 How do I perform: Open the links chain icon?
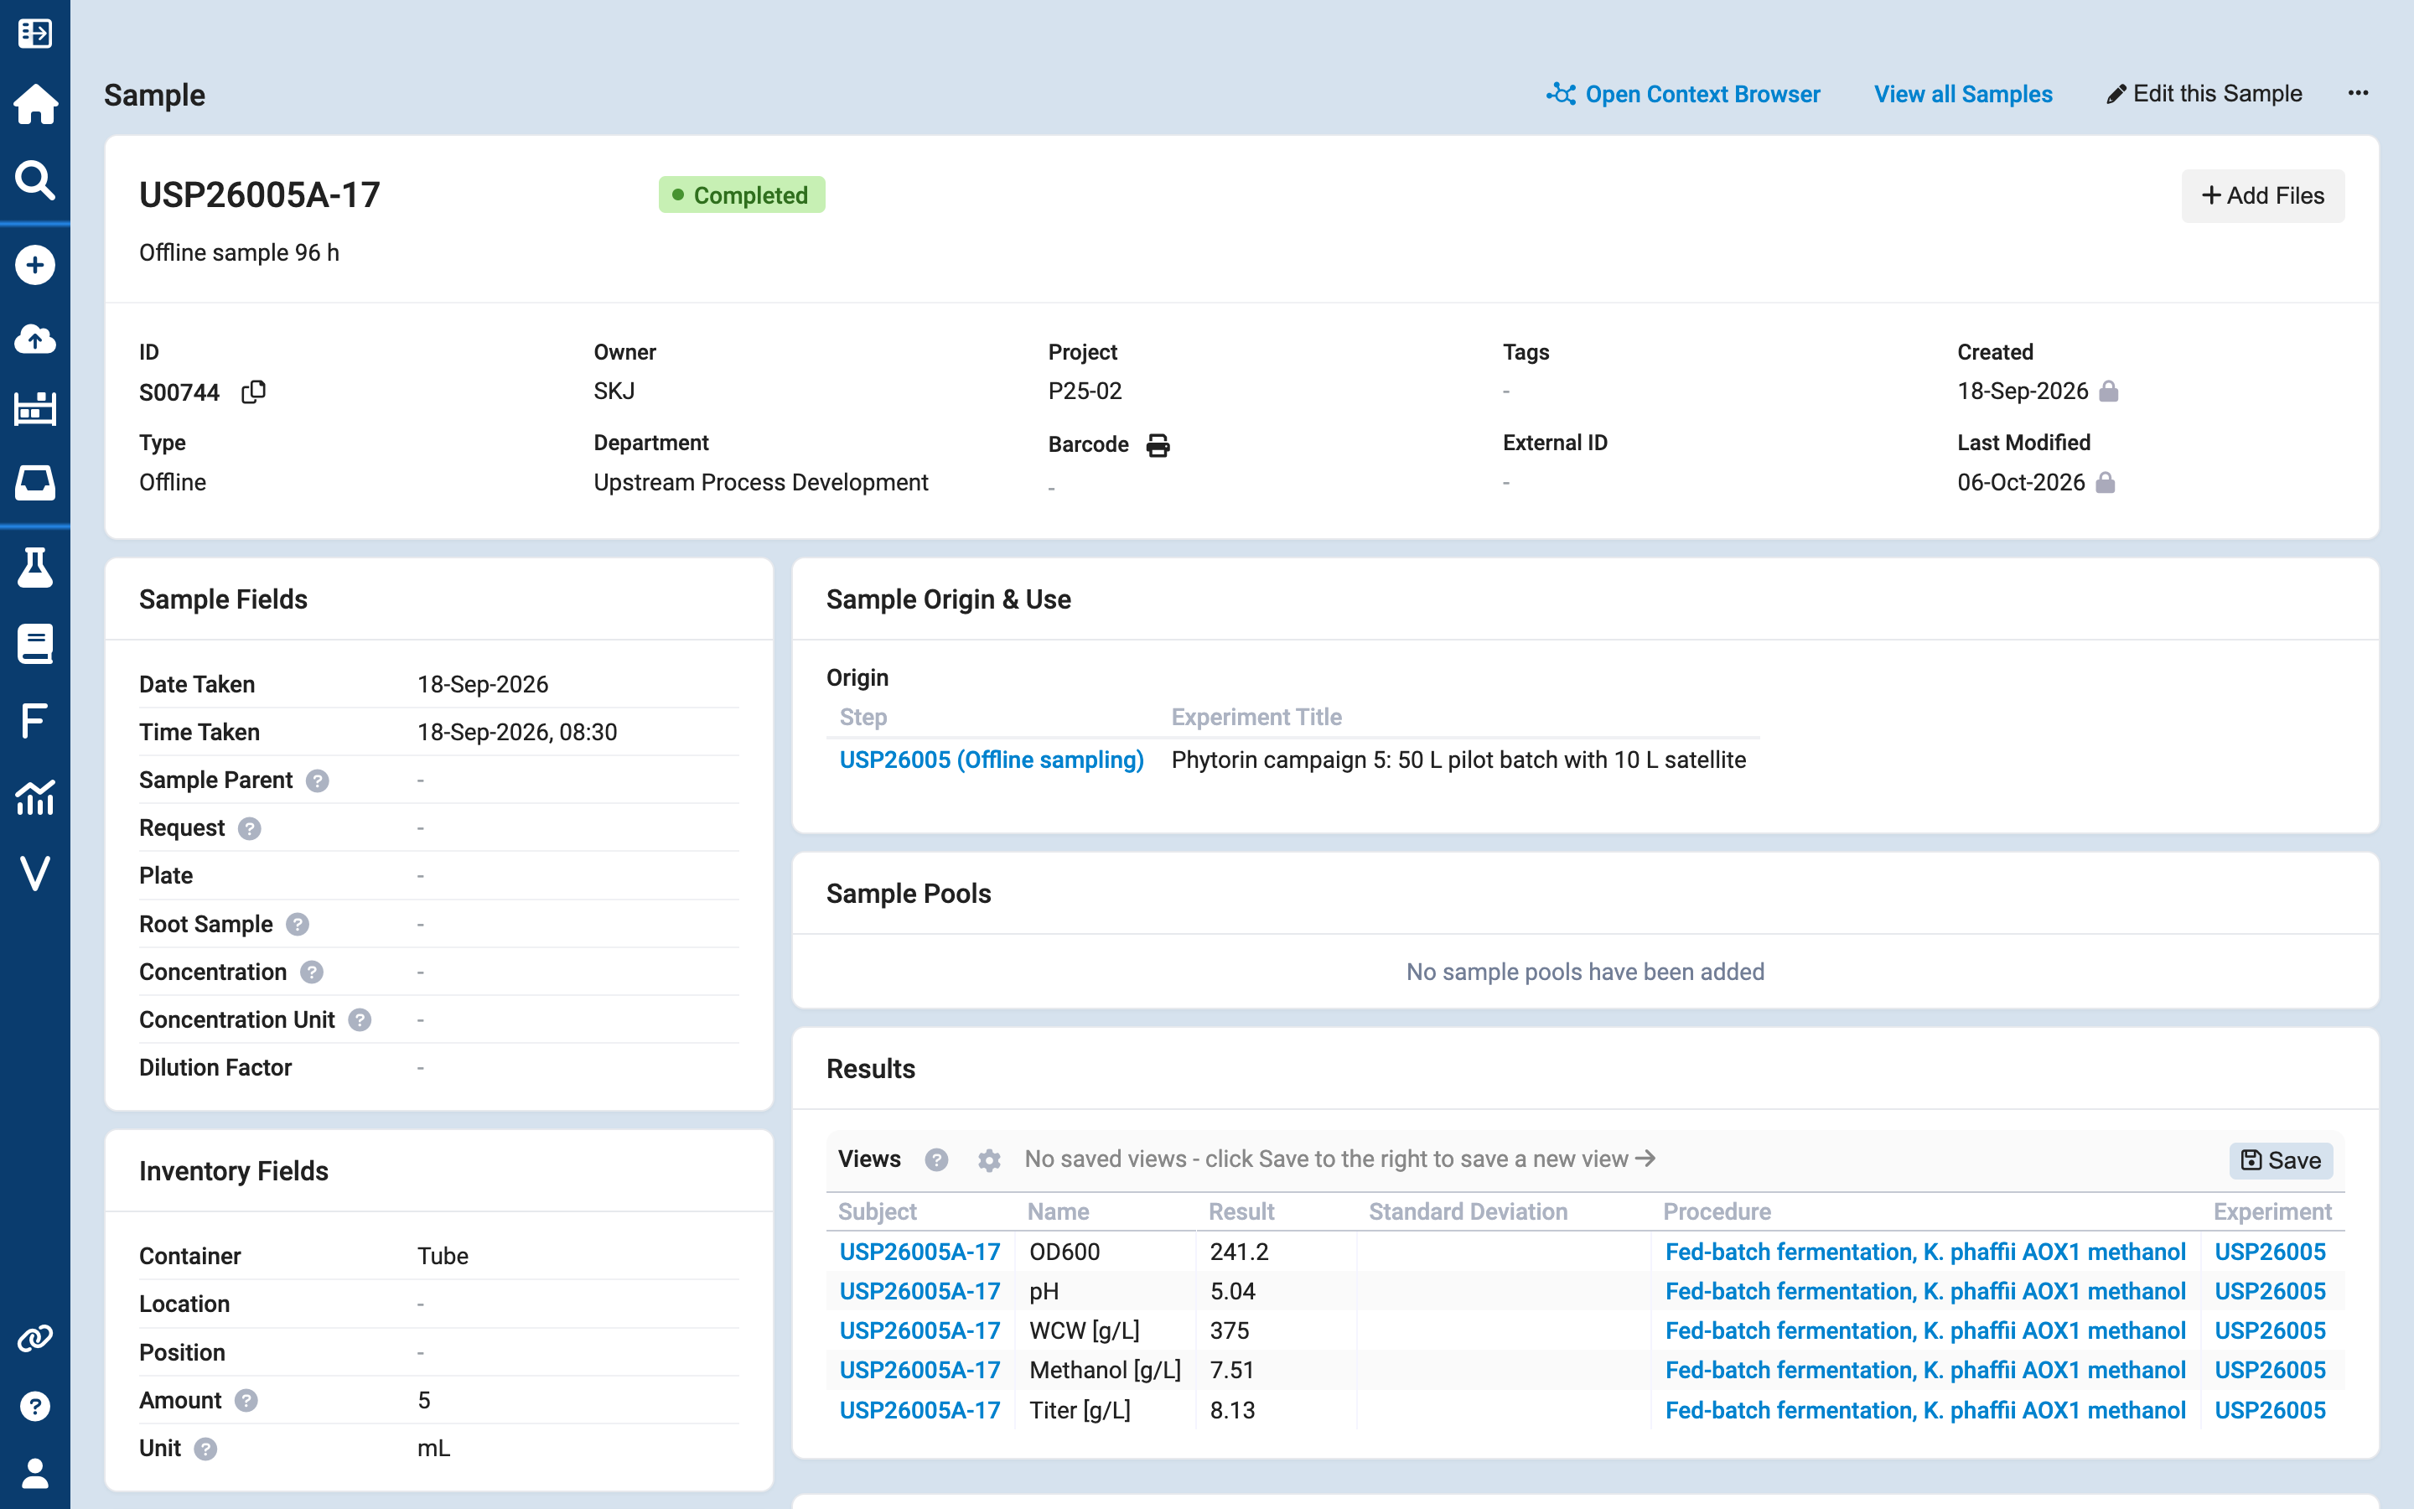35,1338
